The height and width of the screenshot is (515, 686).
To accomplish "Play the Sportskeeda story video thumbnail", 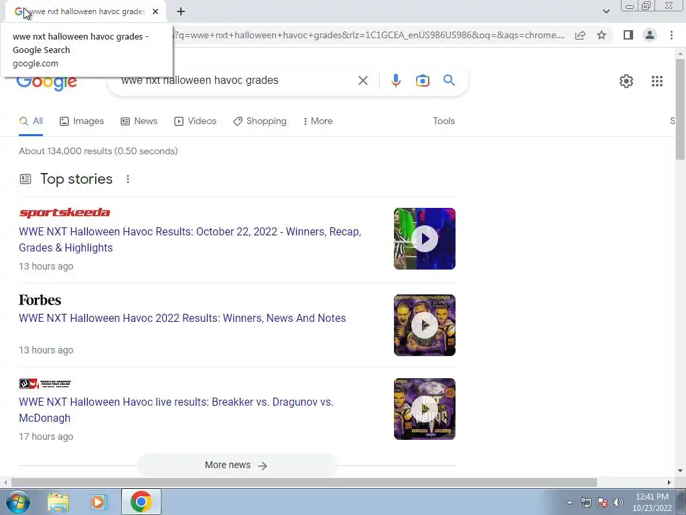I will 424,239.
